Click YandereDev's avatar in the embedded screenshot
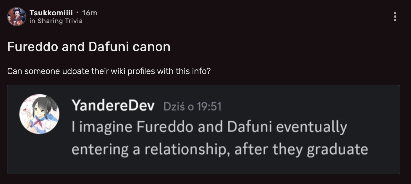 tap(39, 114)
